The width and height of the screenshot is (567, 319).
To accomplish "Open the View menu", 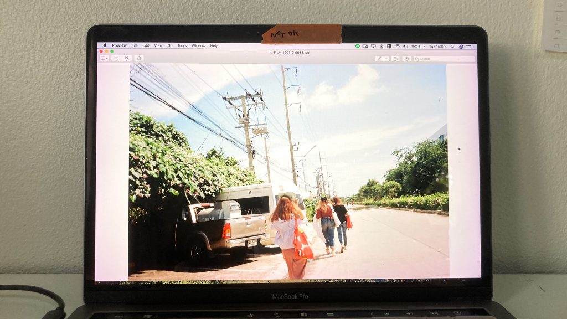I will (x=158, y=45).
